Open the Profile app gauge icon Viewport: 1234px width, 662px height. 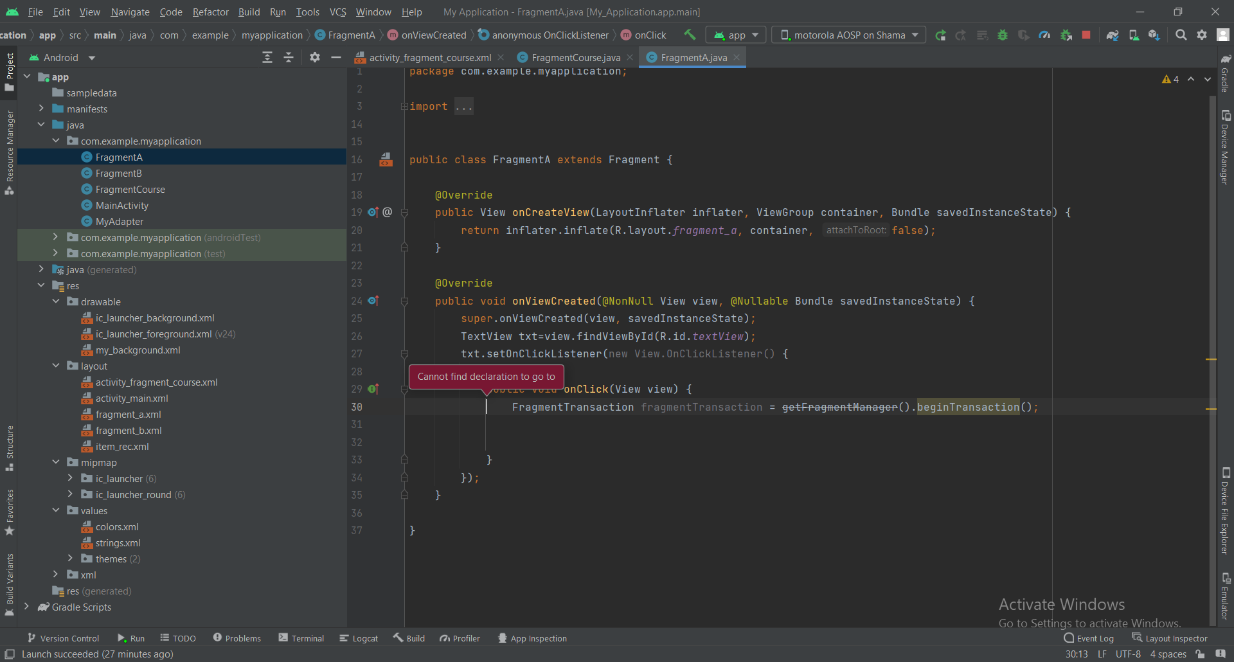[x=1044, y=35]
